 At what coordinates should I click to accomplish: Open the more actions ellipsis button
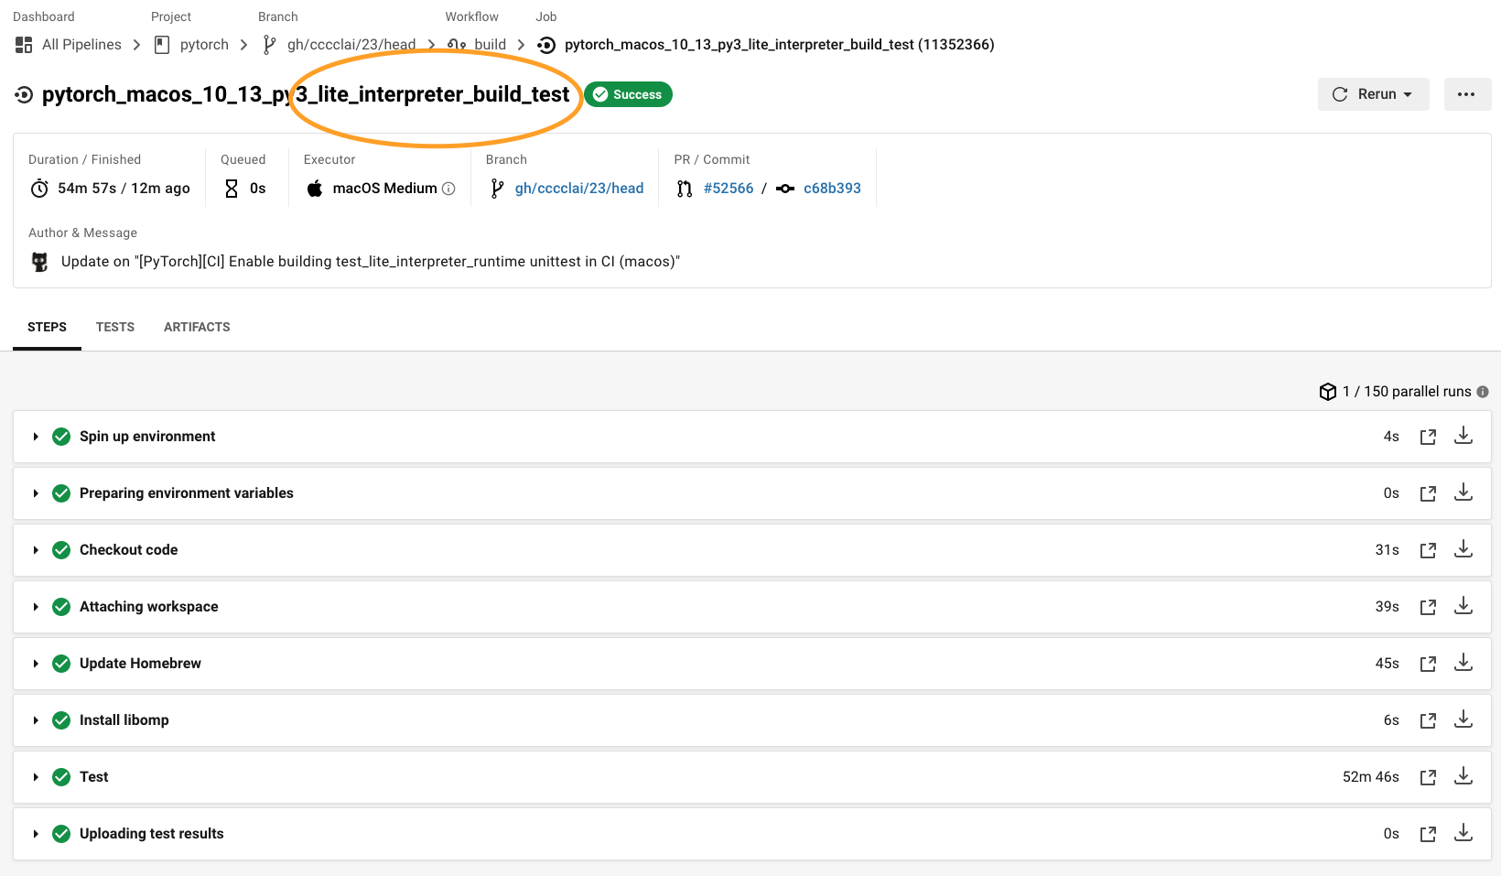pos(1467,94)
